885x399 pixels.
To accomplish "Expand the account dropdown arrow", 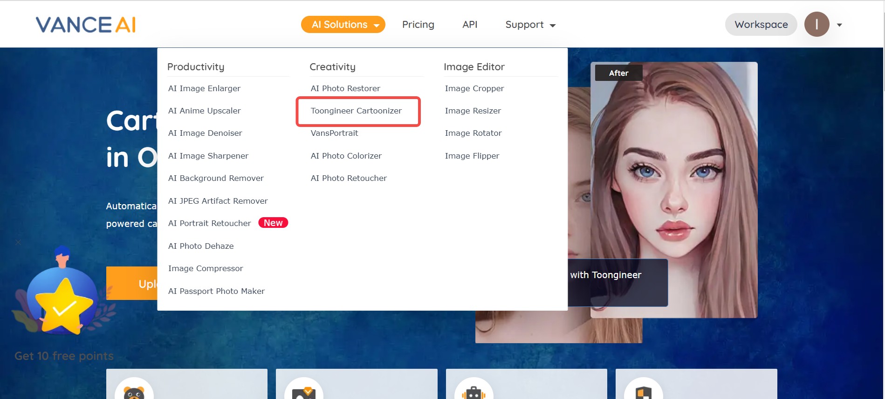I will pos(839,25).
